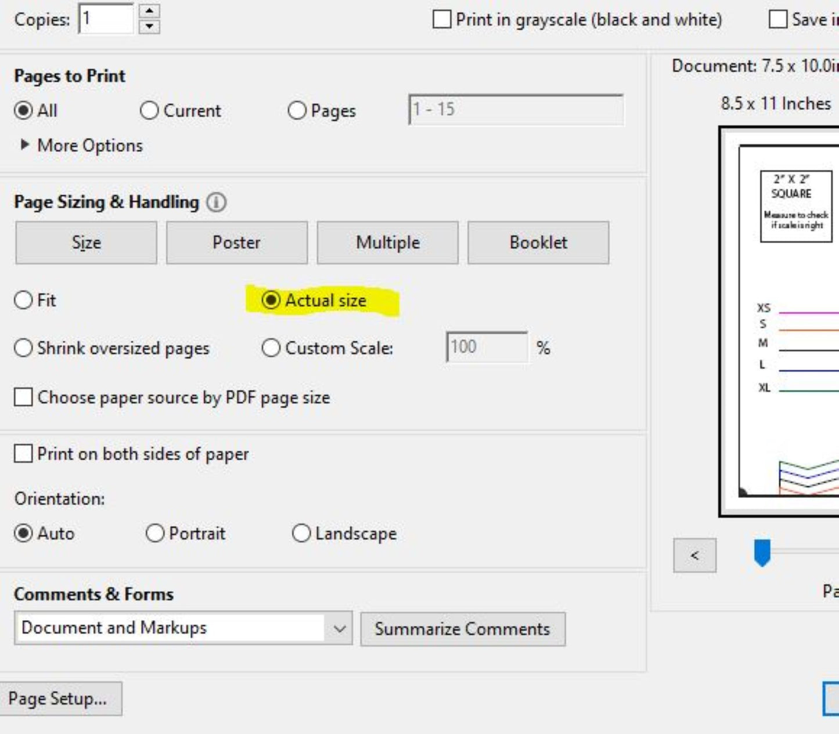Click the page preview slider handle
The image size is (839, 734).
(x=762, y=552)
